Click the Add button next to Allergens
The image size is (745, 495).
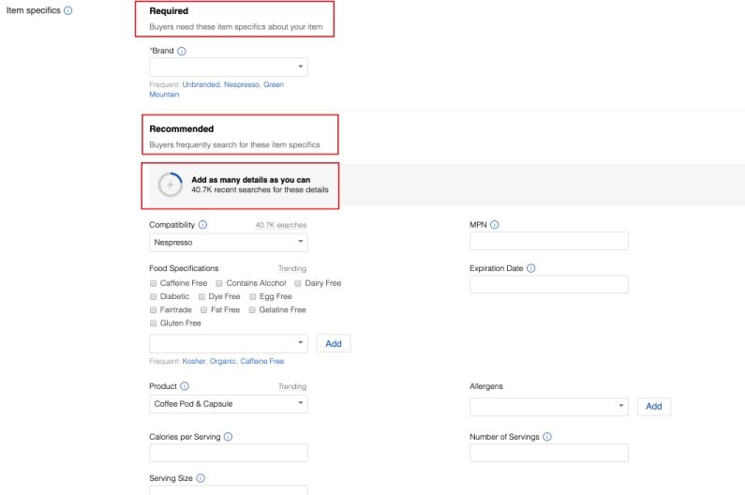654,406
